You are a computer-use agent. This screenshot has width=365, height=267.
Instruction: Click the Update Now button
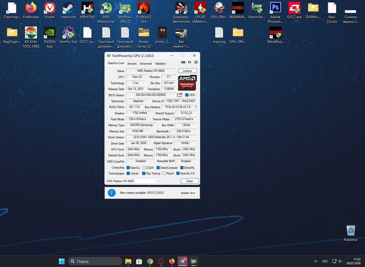click(x=187, y=193)
